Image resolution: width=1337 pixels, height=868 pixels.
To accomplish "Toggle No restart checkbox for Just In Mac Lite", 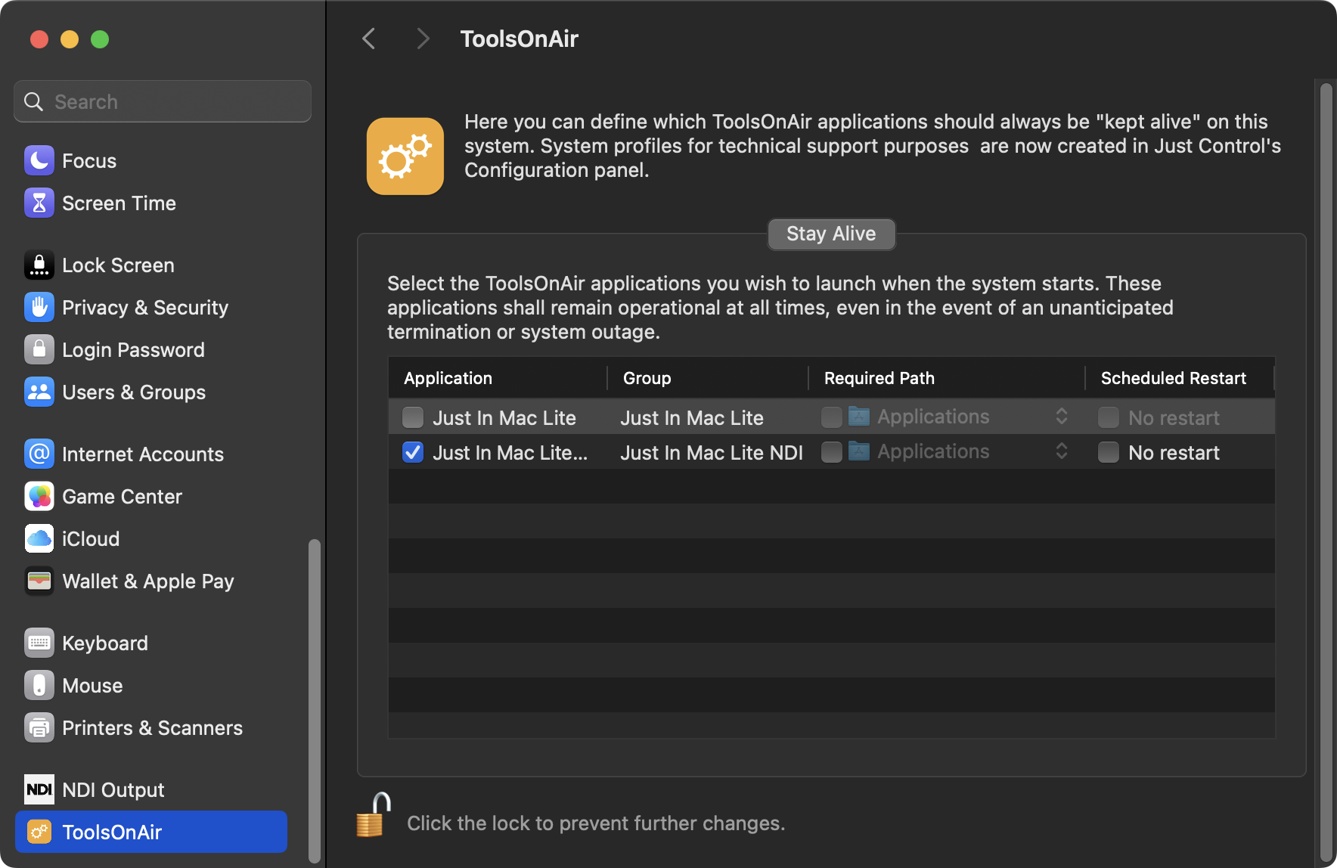I will [1109, 417].
